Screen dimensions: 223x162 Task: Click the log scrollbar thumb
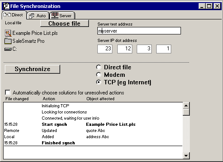coord(186,112)
